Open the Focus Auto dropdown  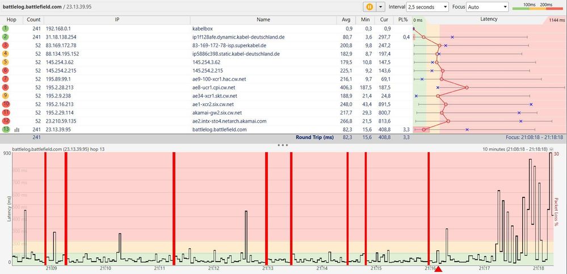click(x=488, y=6)
